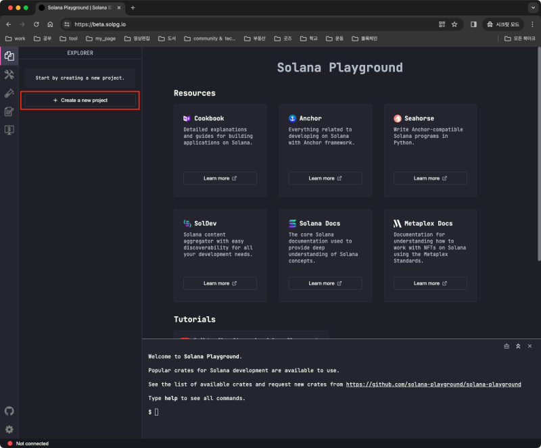Click Learn more under SolDev
Screen dimensions: 541x448
[220, 283]
